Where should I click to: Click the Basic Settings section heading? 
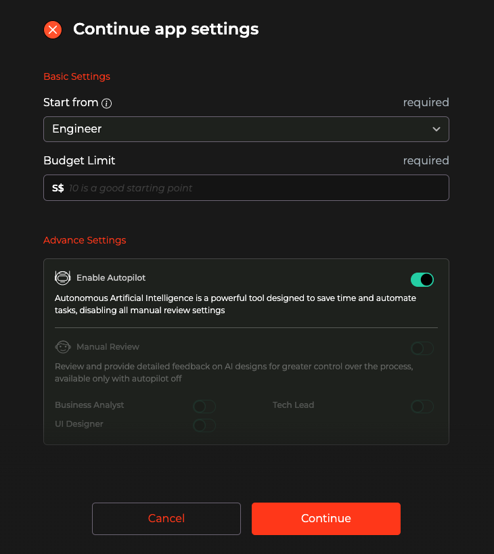tap(76, 76)
